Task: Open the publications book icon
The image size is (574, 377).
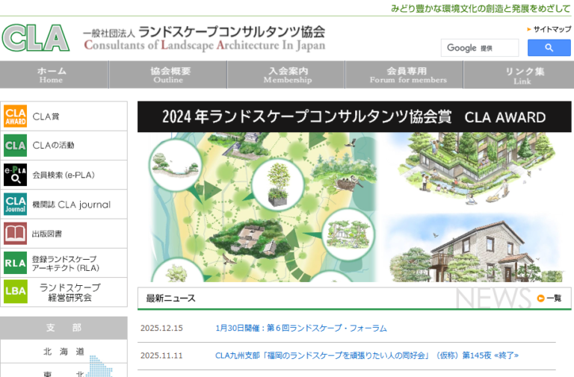Action: [x=16, y=234]
